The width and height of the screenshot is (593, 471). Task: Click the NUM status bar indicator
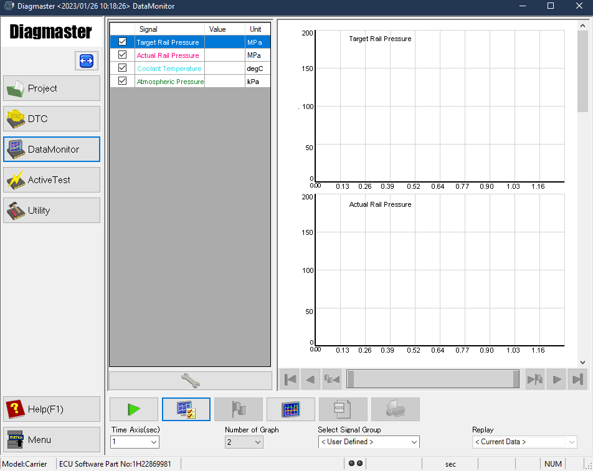pyautogui.click(x=553, y=464)
